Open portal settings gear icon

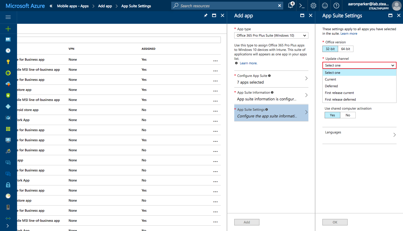point(313,6)
